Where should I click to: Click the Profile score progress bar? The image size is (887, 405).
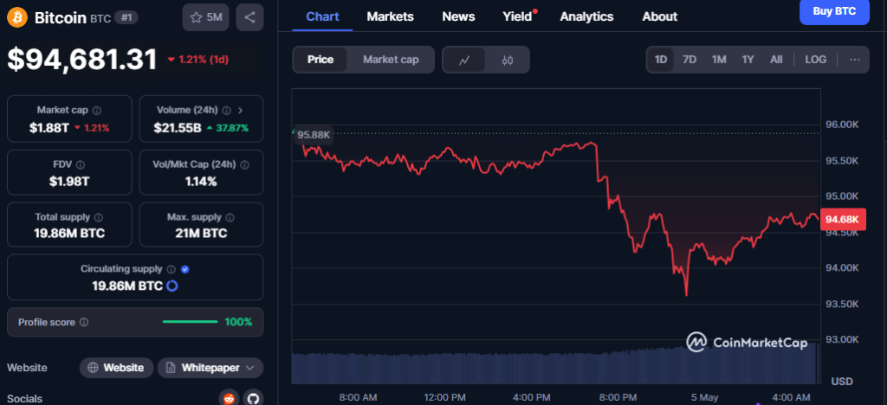[190, 322]
